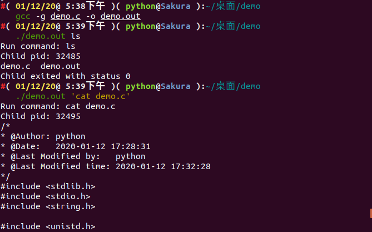Click the @Date 2020-01-12 17:28:31 line
Screen dimensions: 372x232
75,146
